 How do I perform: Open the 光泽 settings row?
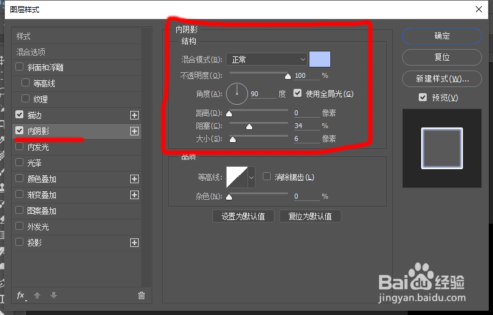[77, 163]
